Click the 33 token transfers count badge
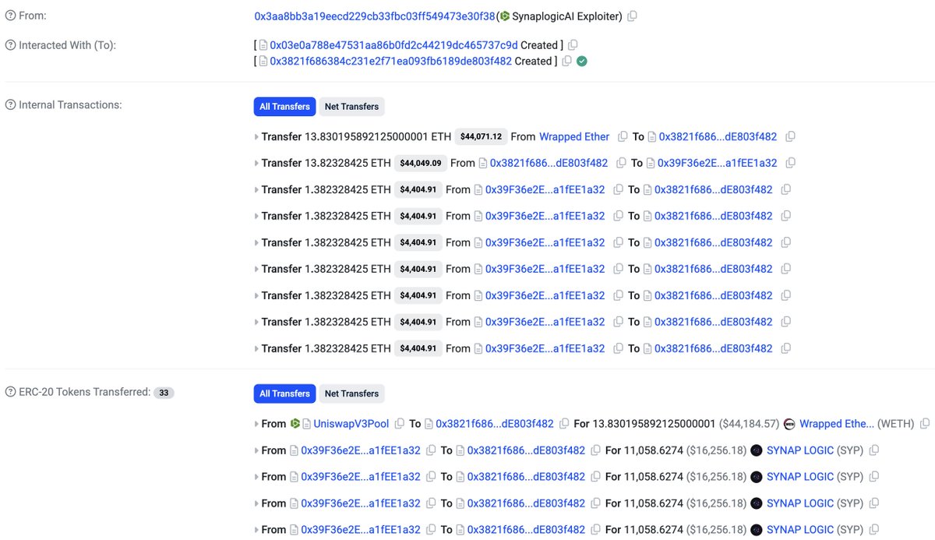The image size is (935, 540). click(x=164, y=393)
